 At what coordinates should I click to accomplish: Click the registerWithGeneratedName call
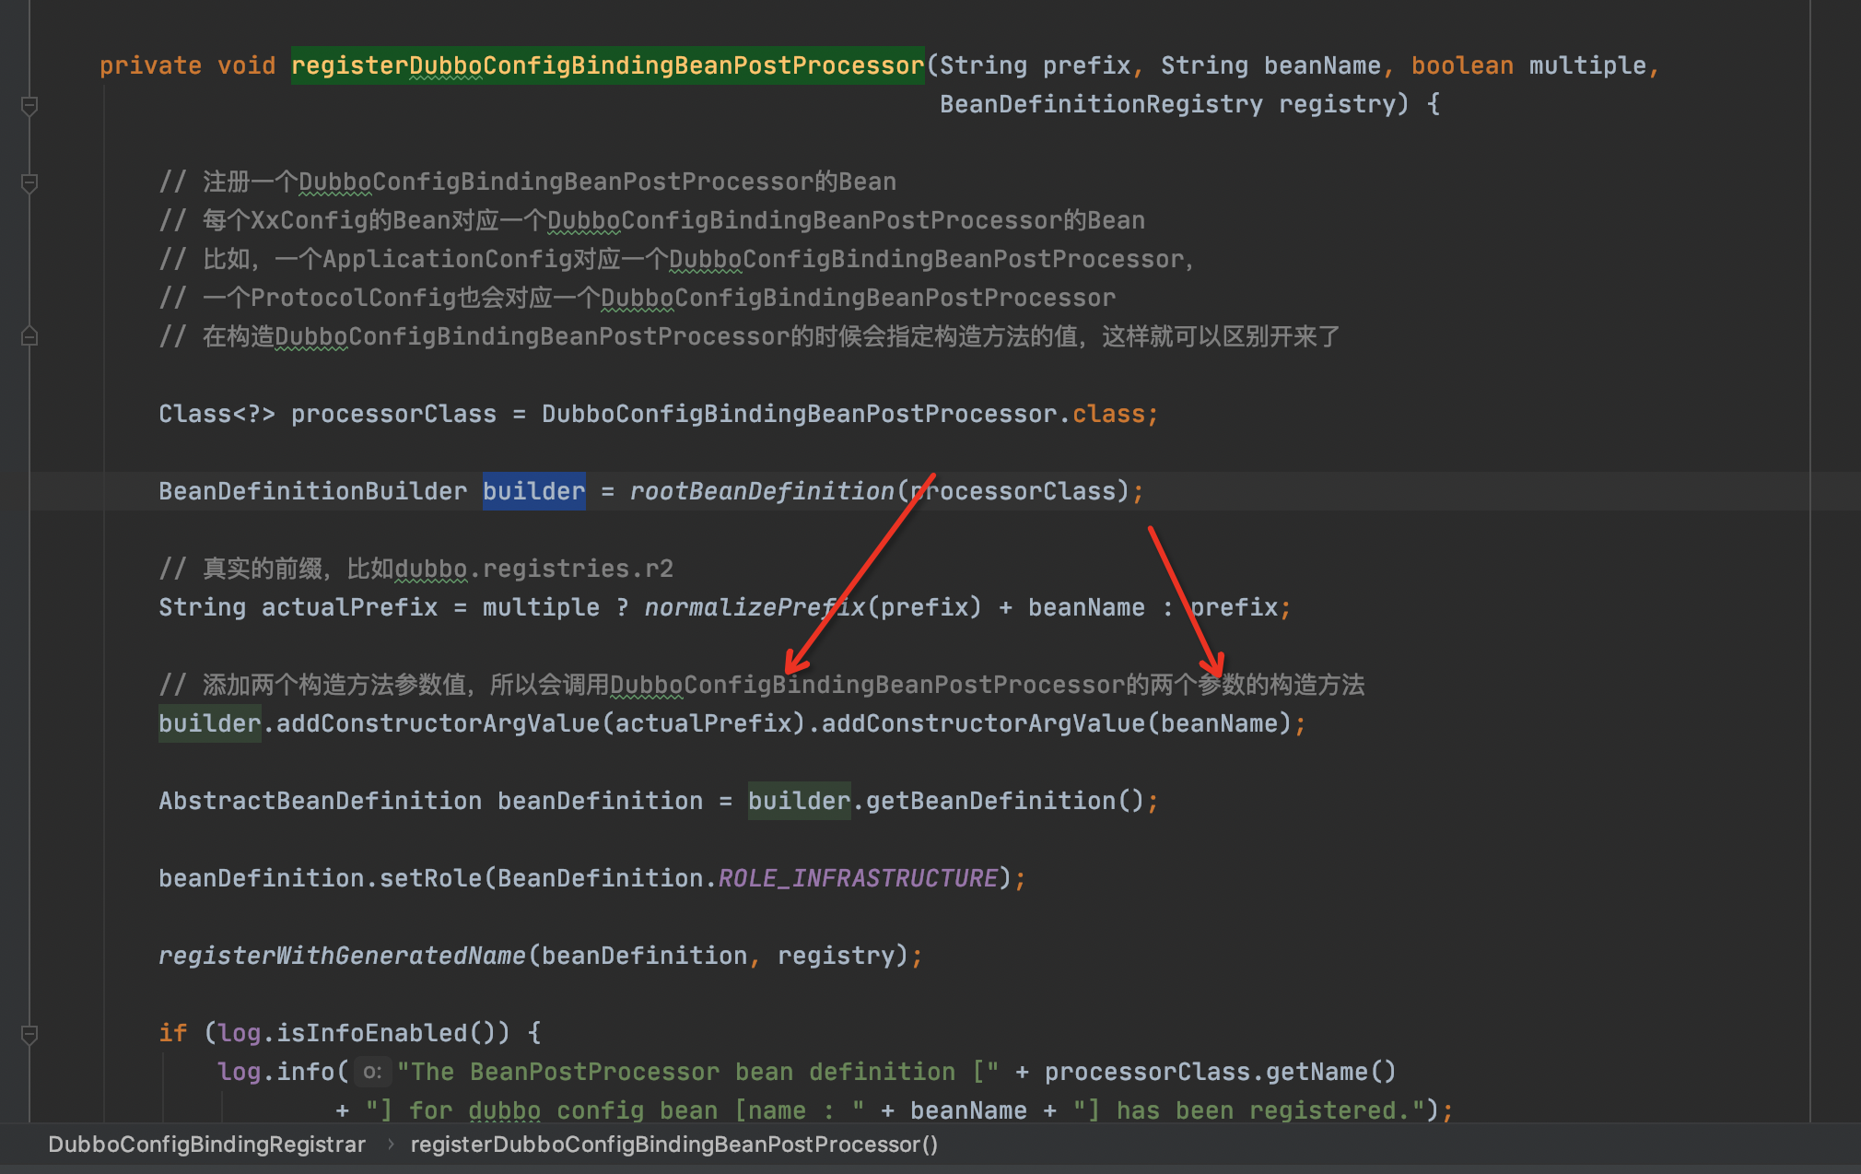click(x=342, y=956)
